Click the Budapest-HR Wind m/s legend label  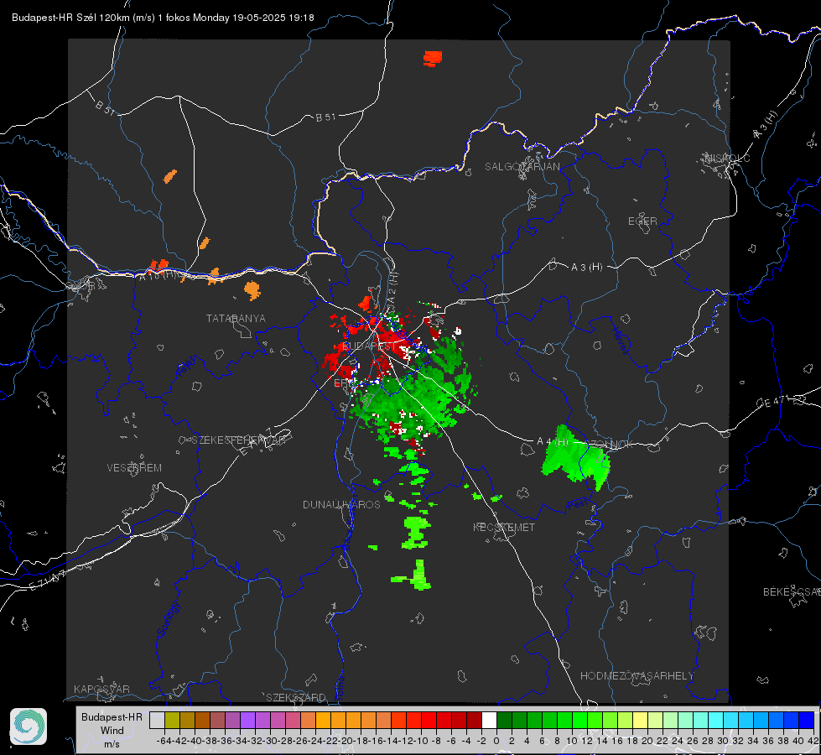(x=112, y=730)
